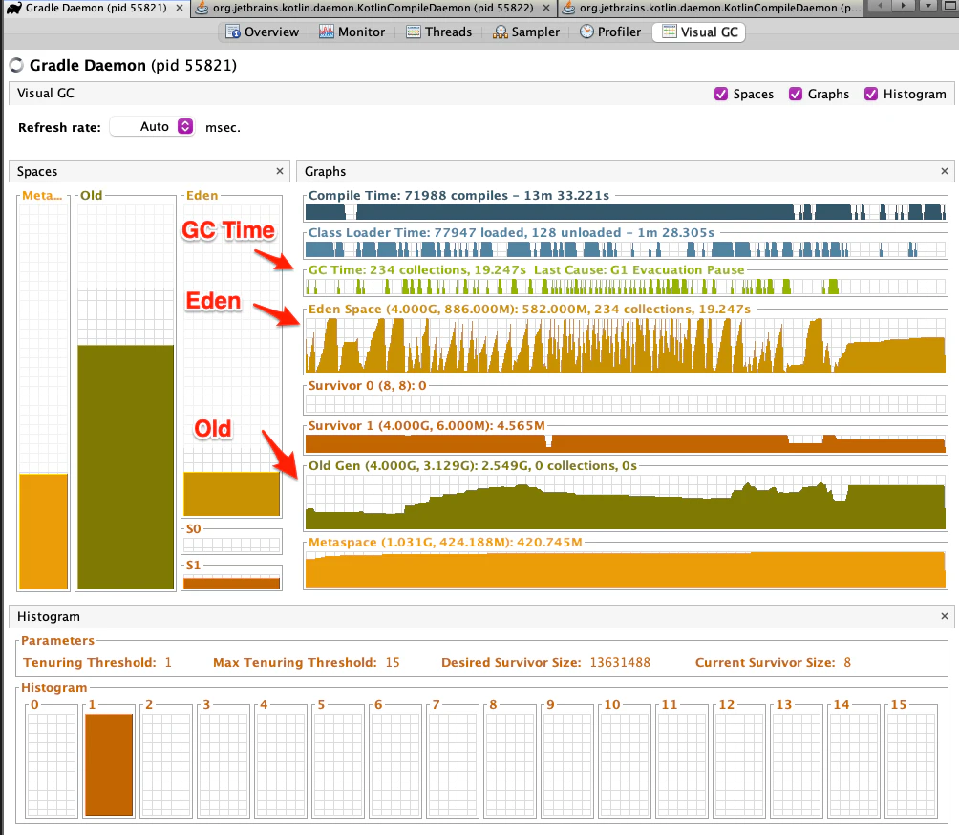Select the Visual GC tab
The height and width of the screenshot is (835, 959).
coord(699,32)
